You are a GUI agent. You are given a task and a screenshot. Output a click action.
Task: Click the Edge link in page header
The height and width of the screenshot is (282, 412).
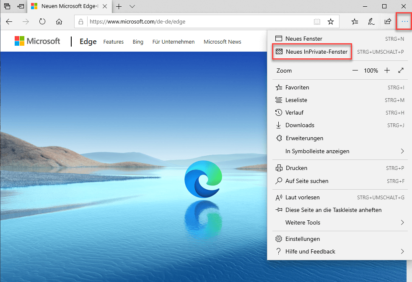click(x=88, y=42)
